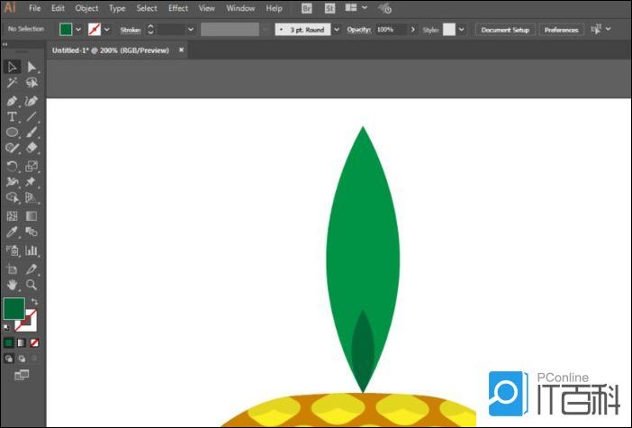Expand the Opacity slider arrow

coord(412,30)
